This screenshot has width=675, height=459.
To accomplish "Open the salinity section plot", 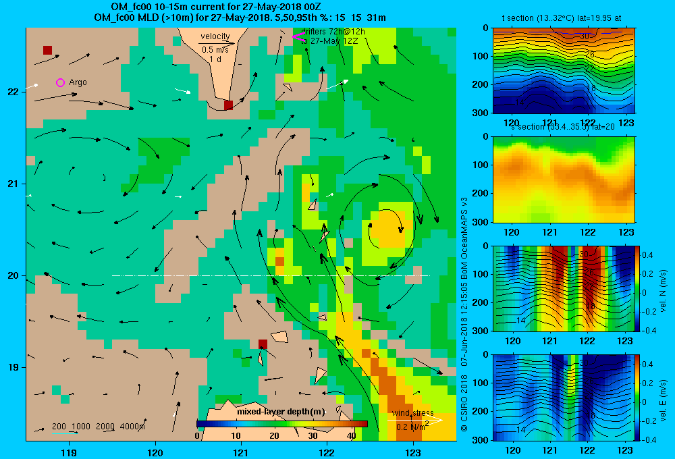I will tap(564, 180).
